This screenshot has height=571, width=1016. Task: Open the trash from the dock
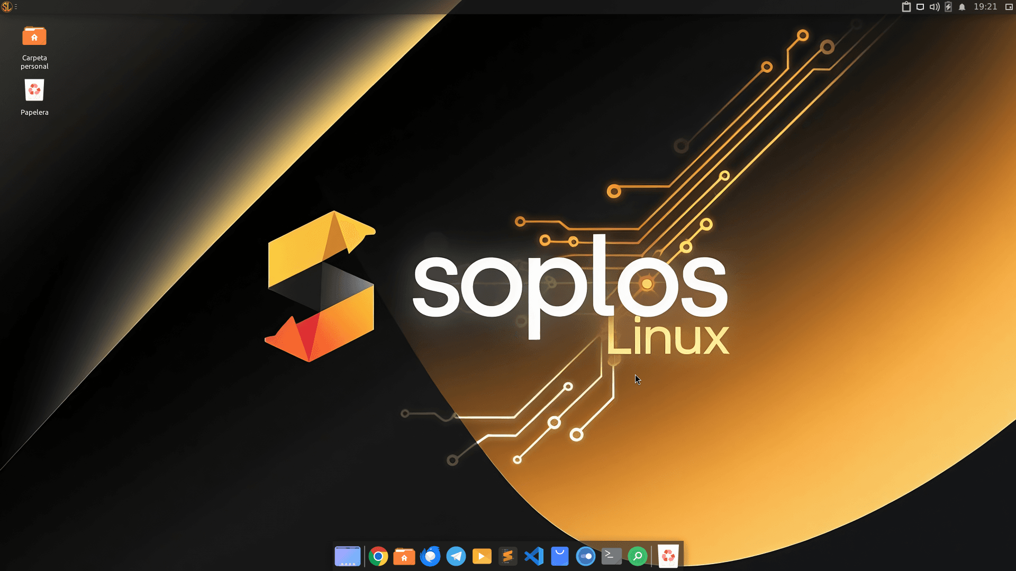(x=668, y=556)
